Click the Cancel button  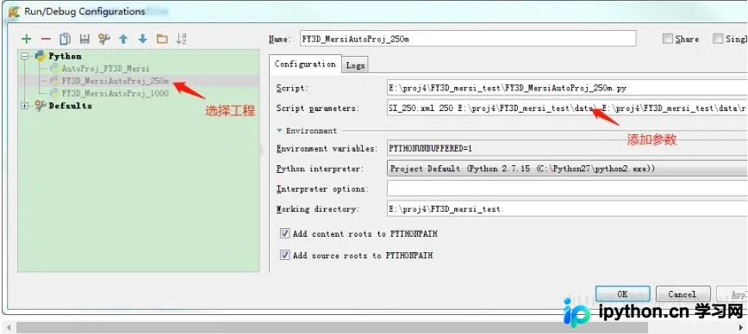(x=683, y=294)
